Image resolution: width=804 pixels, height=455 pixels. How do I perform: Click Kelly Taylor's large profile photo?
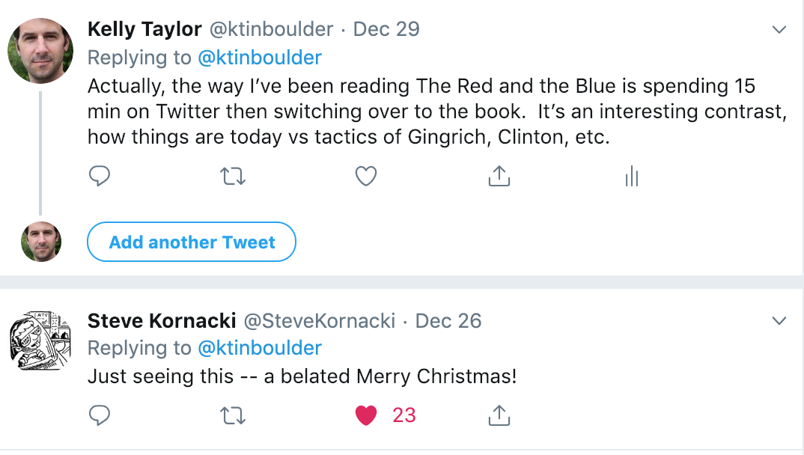[x=40, y=50]
